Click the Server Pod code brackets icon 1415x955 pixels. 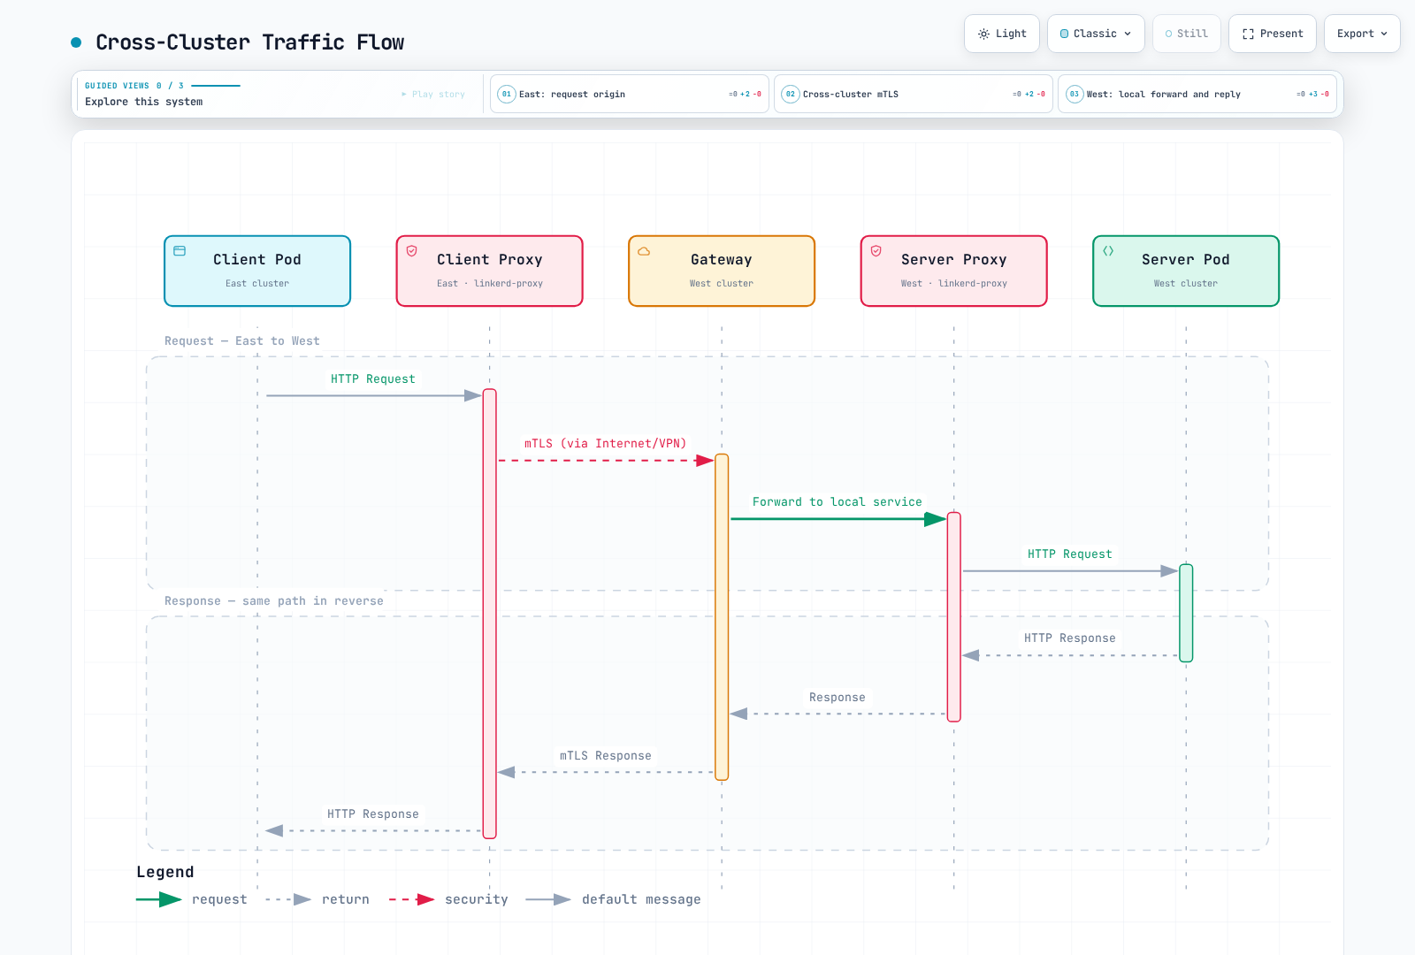pyautogui.click(x=1108, y=251)
